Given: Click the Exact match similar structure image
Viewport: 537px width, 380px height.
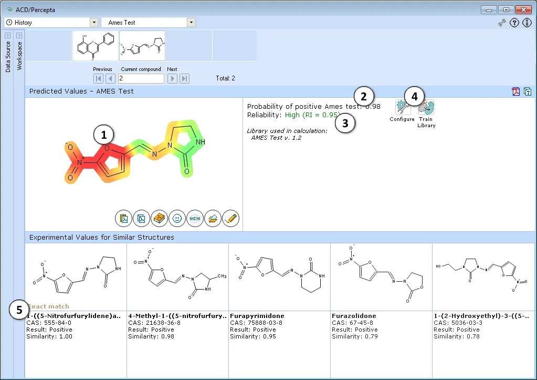Looking at the screenshot, I should click(x=76, y=277).
